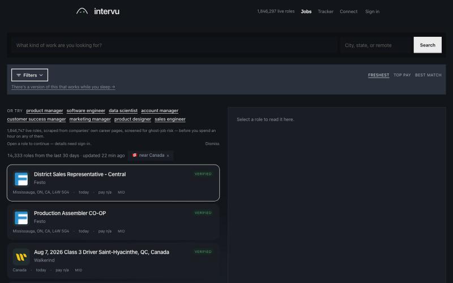Expand the Filters dropdown

[30, 75]
